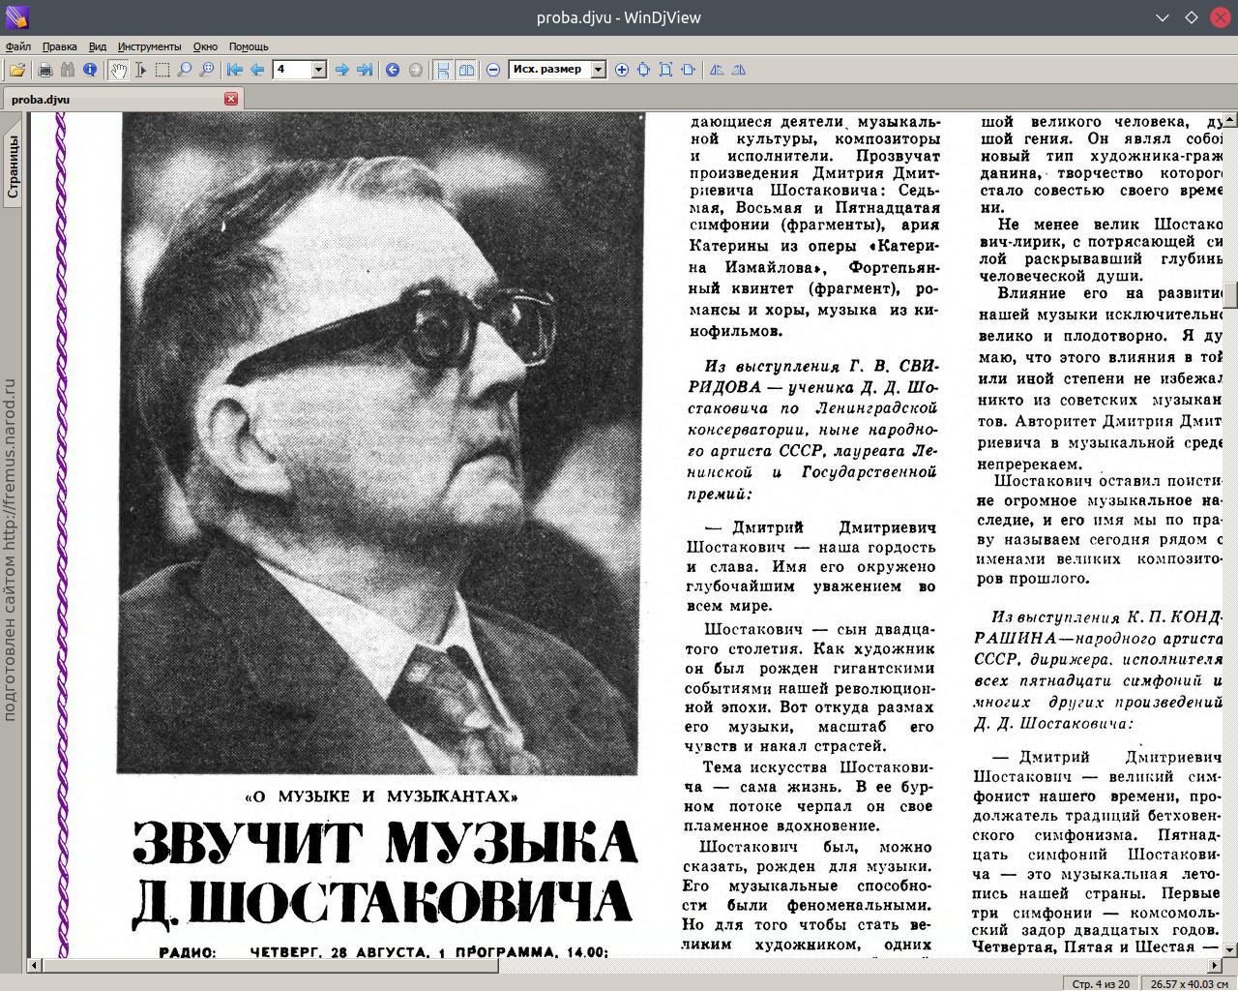Select the Hand drag tool
This screenshot has width=1238, height=991.
(118, 70)
